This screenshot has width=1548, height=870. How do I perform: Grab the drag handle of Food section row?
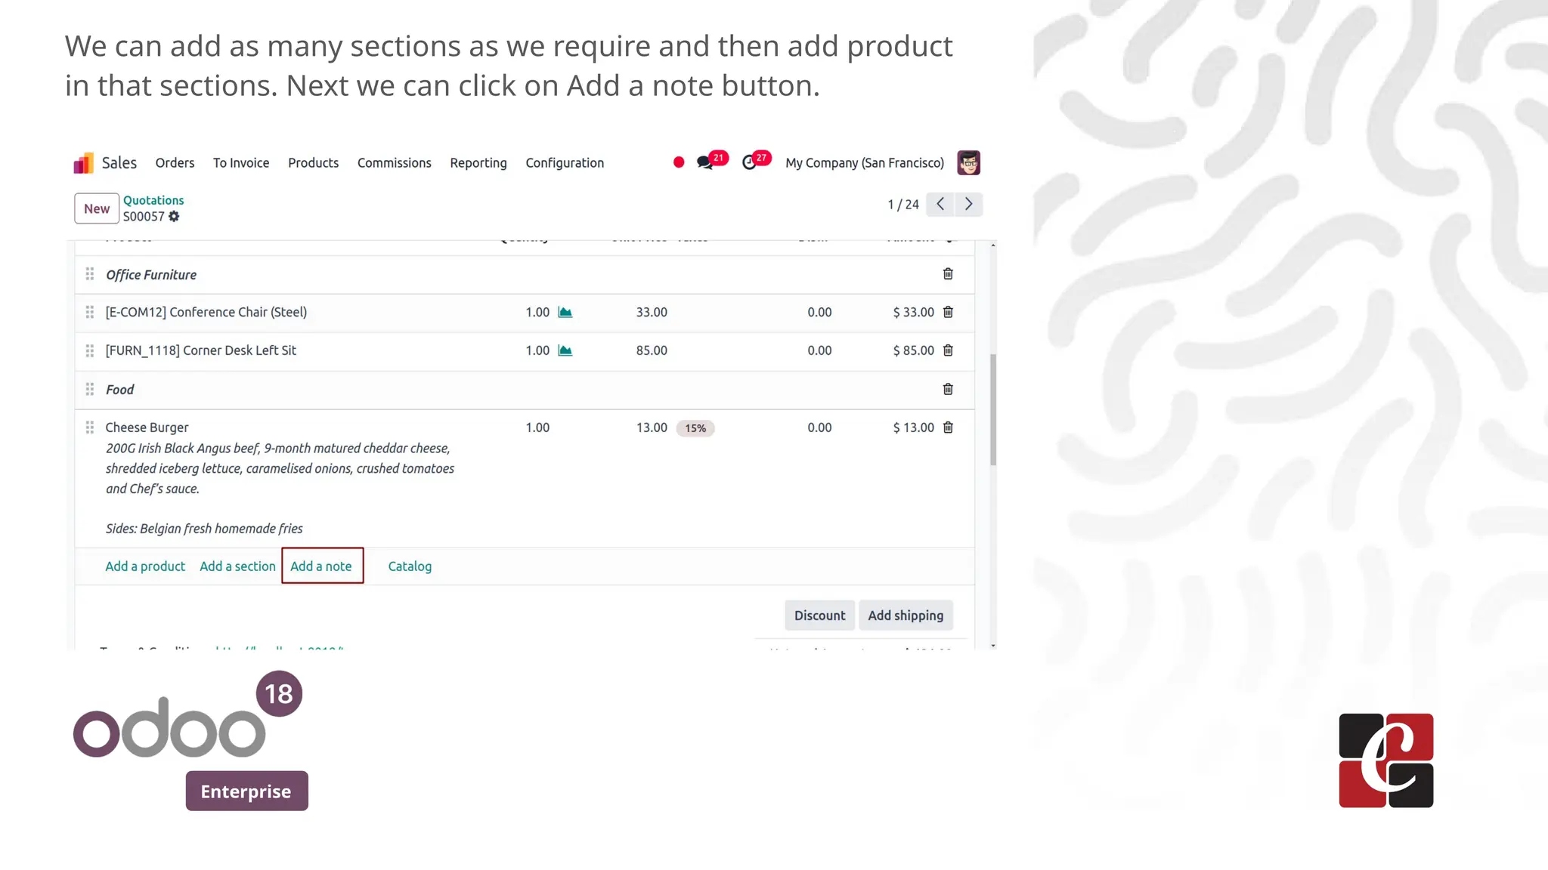(90, 389)
